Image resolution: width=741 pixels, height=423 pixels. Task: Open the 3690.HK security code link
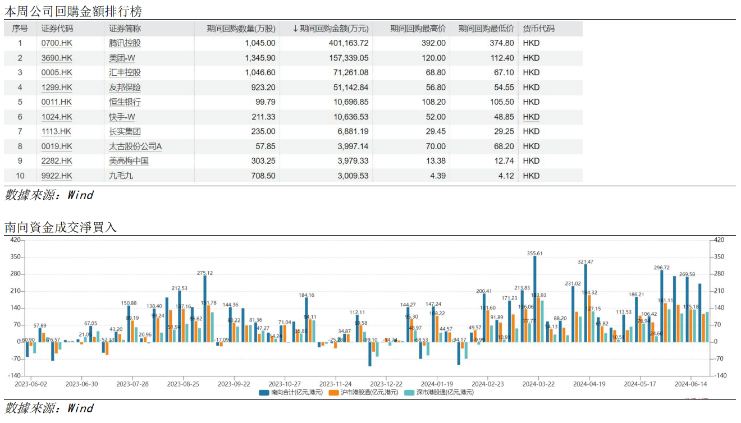57,58
